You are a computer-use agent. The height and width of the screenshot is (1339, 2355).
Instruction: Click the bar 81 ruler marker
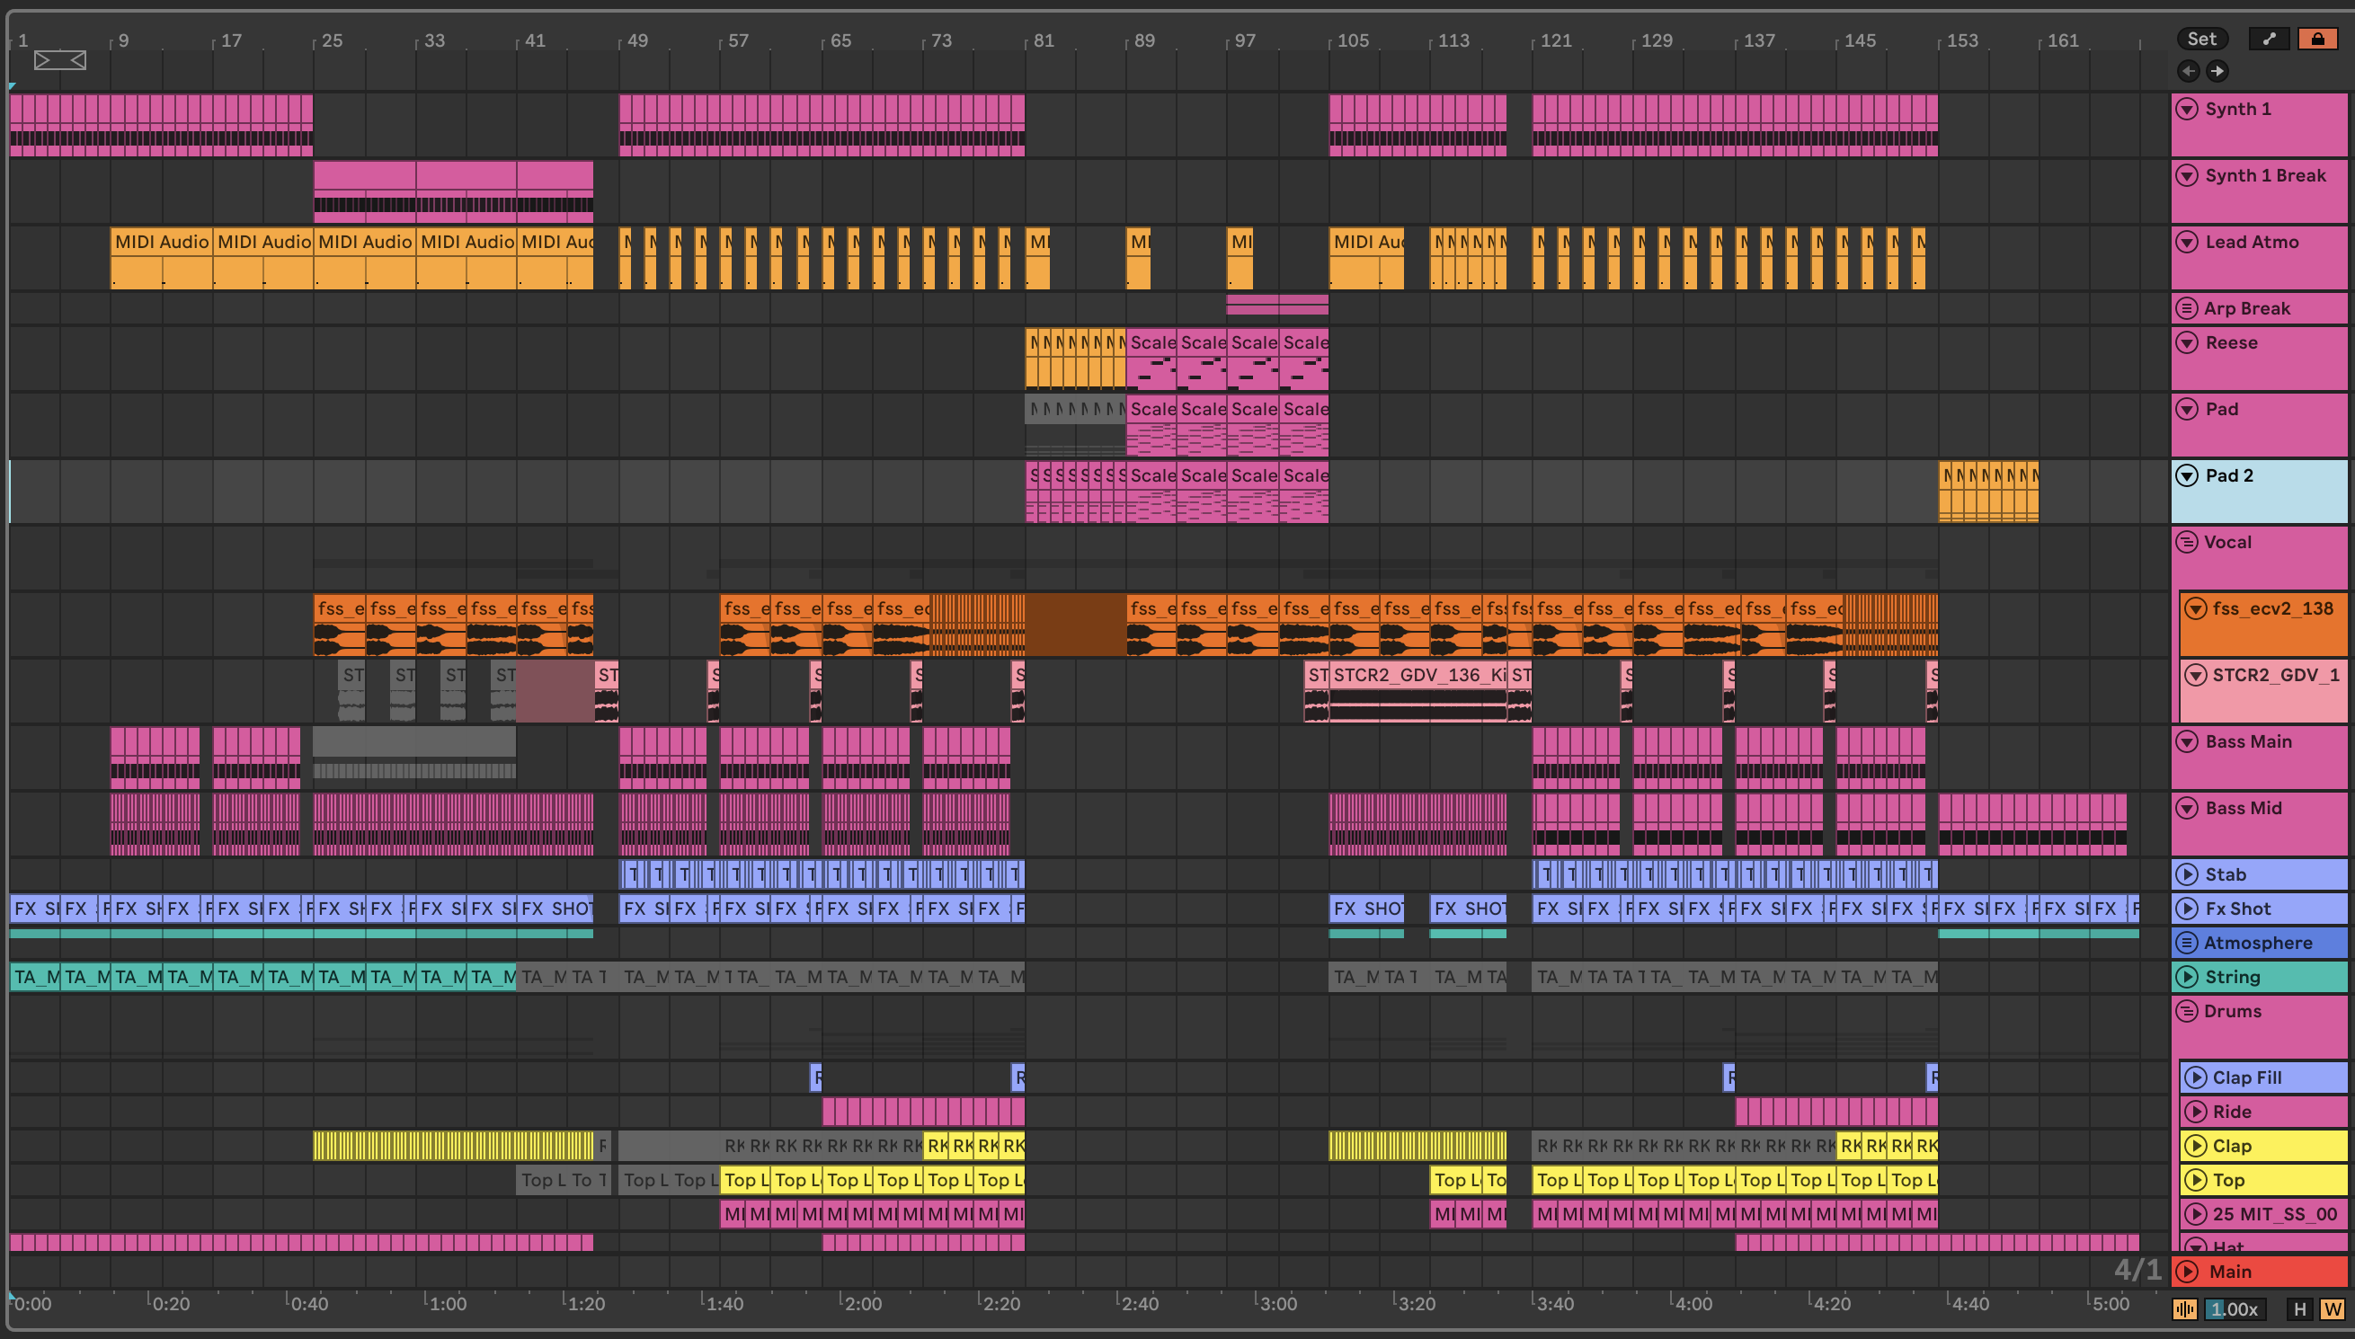pos(1043,40)
